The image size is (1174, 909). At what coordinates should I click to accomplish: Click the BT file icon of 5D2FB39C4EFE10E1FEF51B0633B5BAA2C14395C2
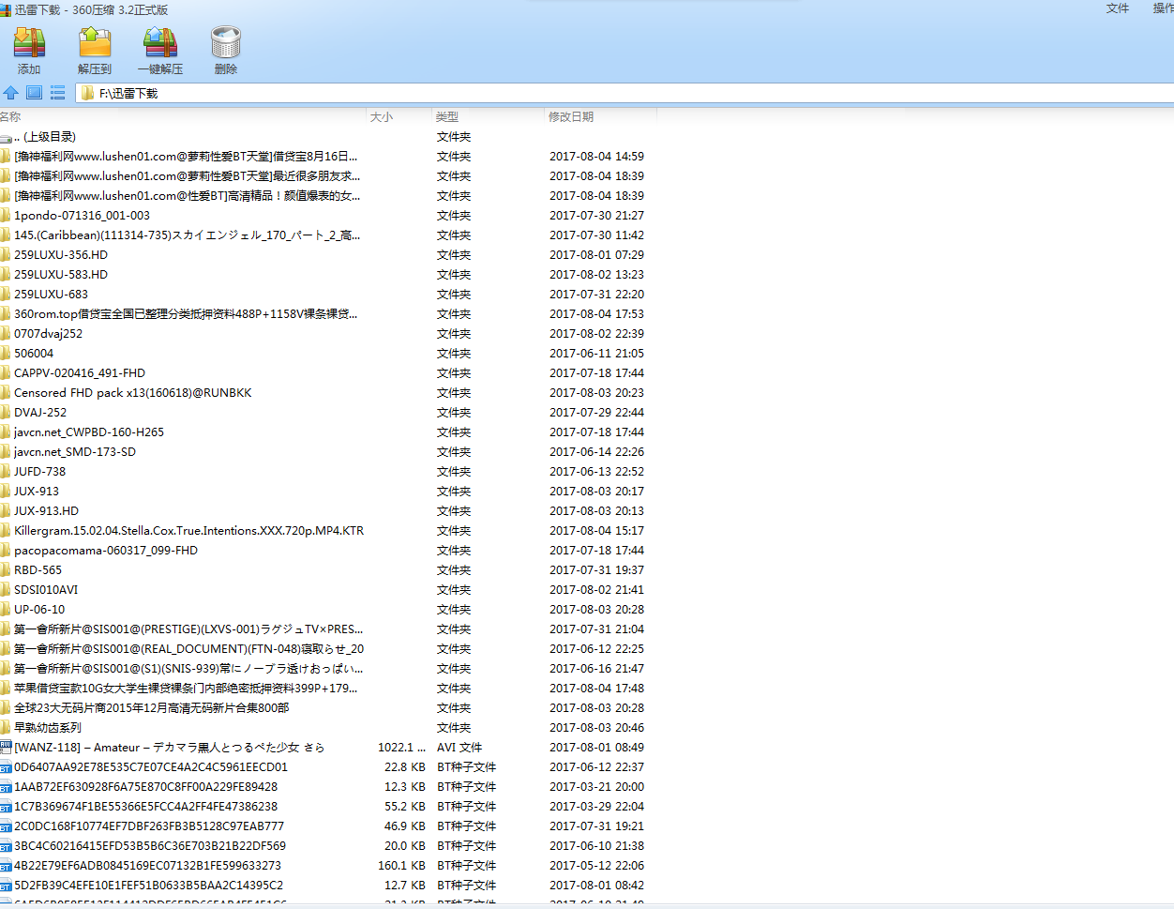(5, 886)
